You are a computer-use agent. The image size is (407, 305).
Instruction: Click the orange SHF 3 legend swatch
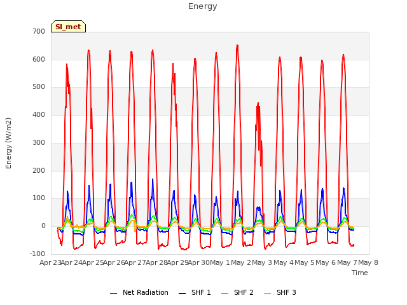click(x=267, y=294)
